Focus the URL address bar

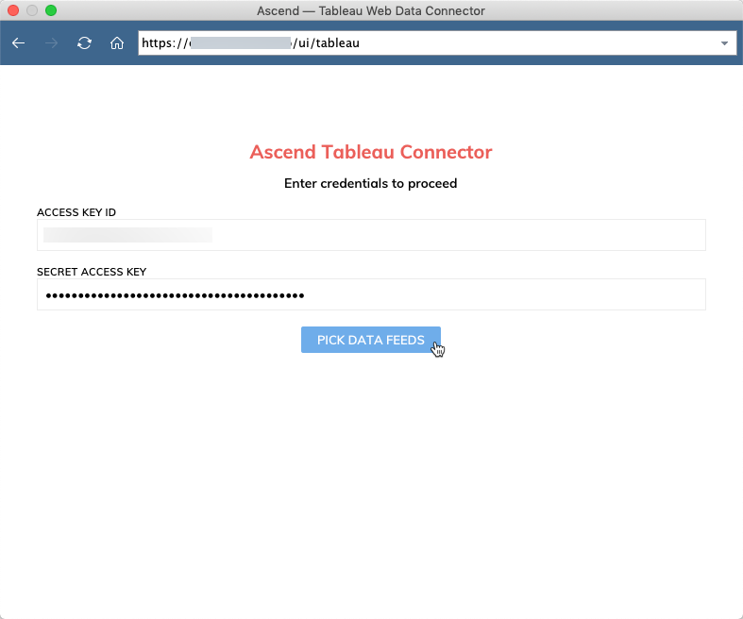coord(437,43)
